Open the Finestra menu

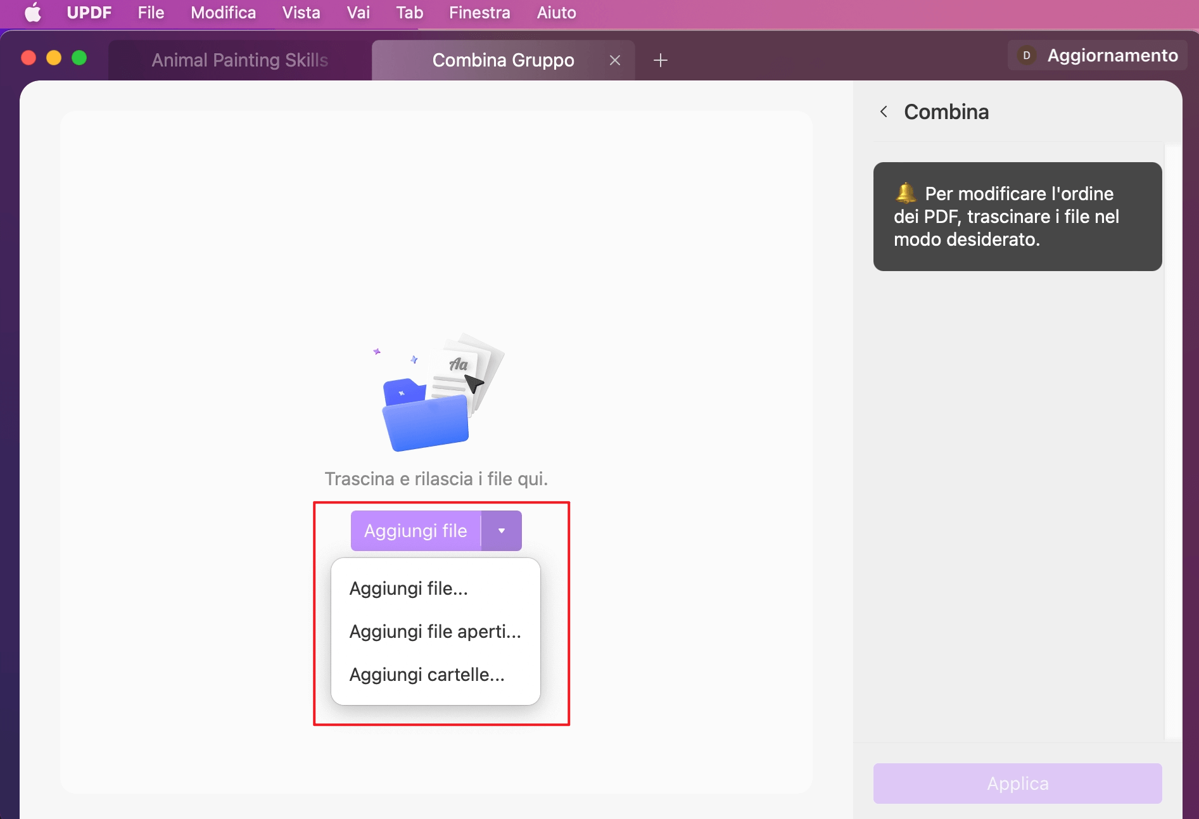tap(479, 13)
